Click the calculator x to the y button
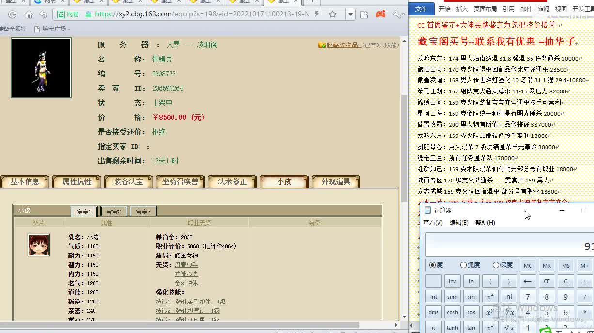 [x=490, y=312]
